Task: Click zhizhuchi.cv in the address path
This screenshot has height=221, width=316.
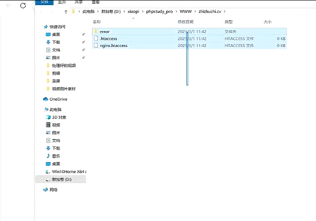Action: point(210,11)
